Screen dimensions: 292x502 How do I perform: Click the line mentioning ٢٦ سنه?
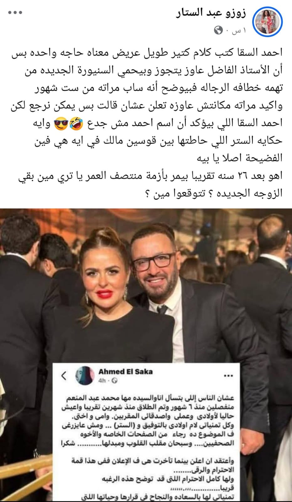pos(150,176)
